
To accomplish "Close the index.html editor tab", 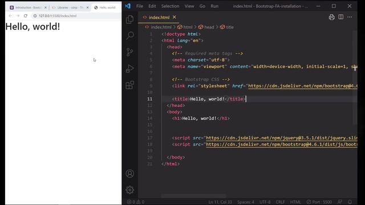I will coord(175,17).
